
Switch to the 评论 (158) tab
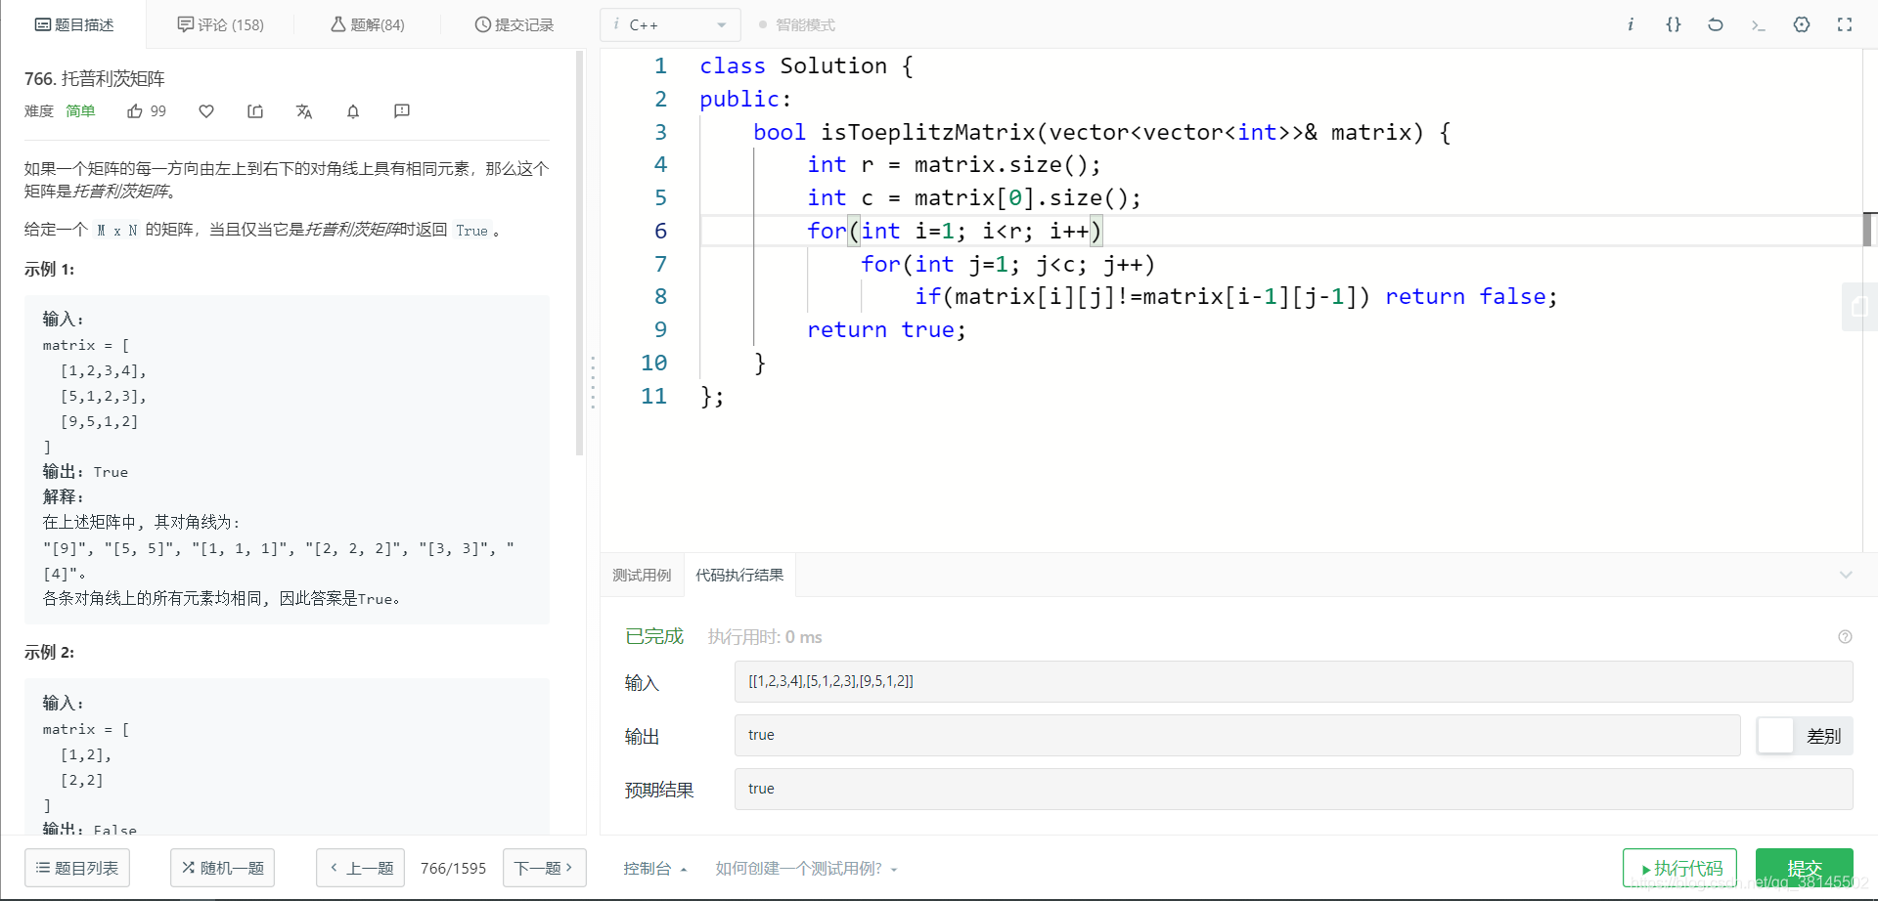click(x=220, y=24)
